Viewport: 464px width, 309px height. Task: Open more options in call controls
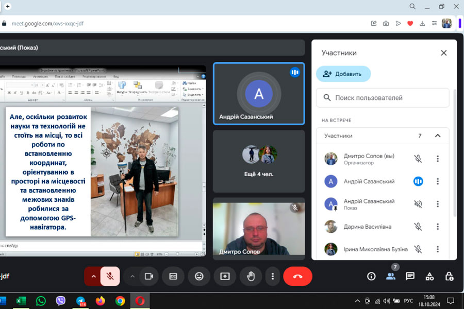pos(273,276)
